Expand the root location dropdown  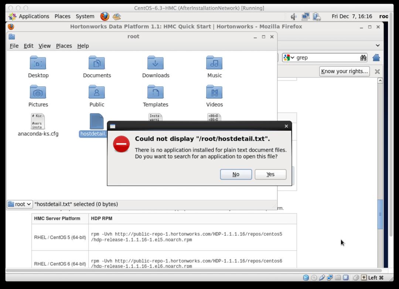(x=20, y=204)
